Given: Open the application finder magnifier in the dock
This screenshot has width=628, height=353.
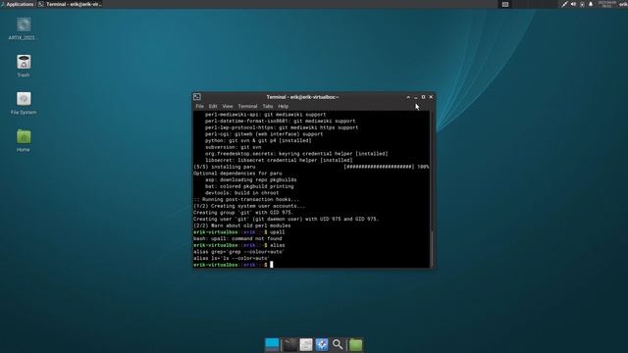Looking at the screenshot, I should (338, 344).
